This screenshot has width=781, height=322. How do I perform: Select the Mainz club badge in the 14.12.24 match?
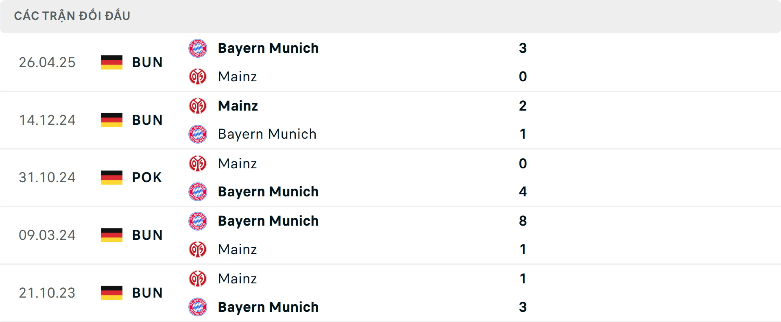pyautogui.click(x=198, y=106)
